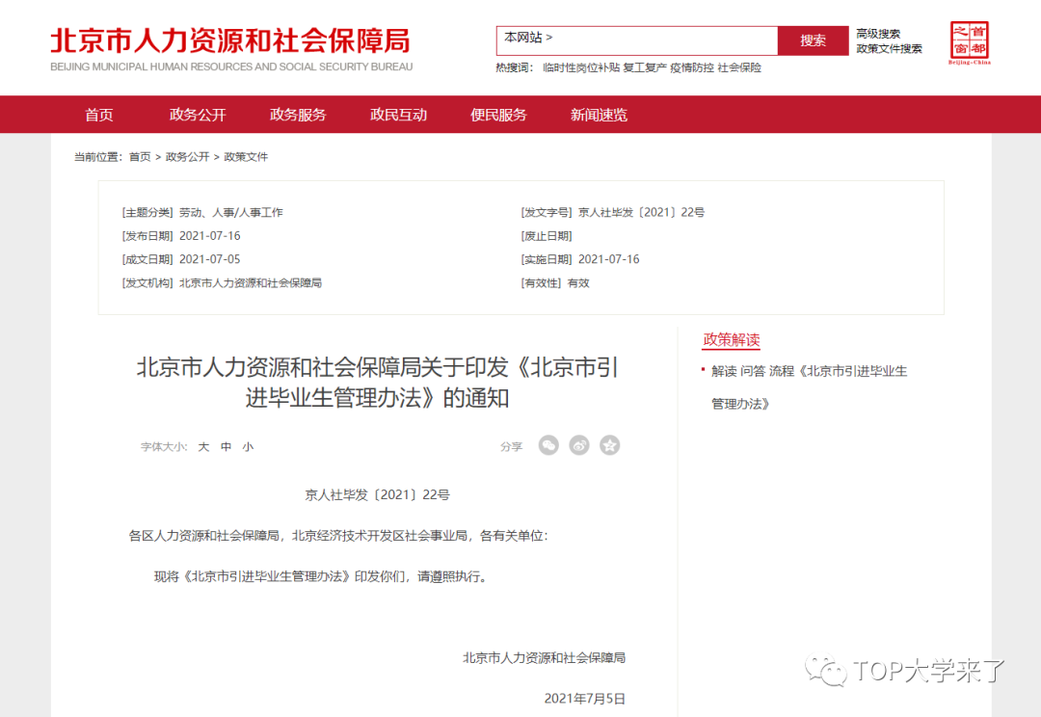The image size is (1041, 717).
Task: Select the 政策解读 sidebar tab heading
Action: click(x=731, y=340)
